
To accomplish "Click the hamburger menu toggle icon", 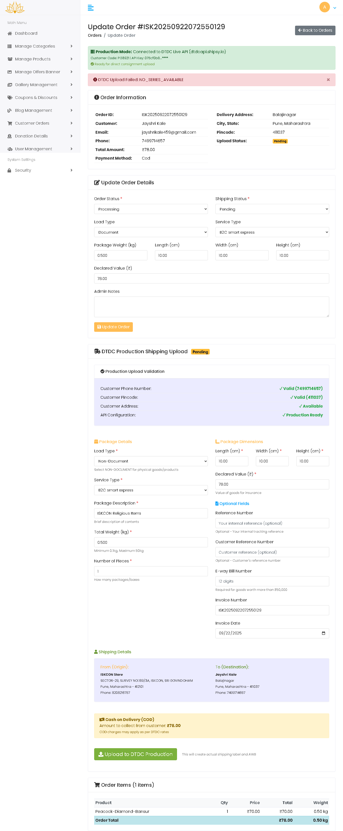I will pos(91,8).
